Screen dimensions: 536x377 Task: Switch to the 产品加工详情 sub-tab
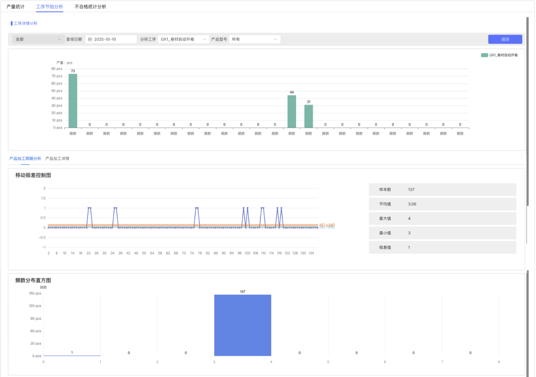click(57, 158)
